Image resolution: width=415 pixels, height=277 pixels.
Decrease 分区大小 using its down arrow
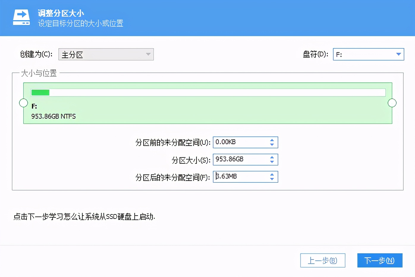click(x=272, y=162)
